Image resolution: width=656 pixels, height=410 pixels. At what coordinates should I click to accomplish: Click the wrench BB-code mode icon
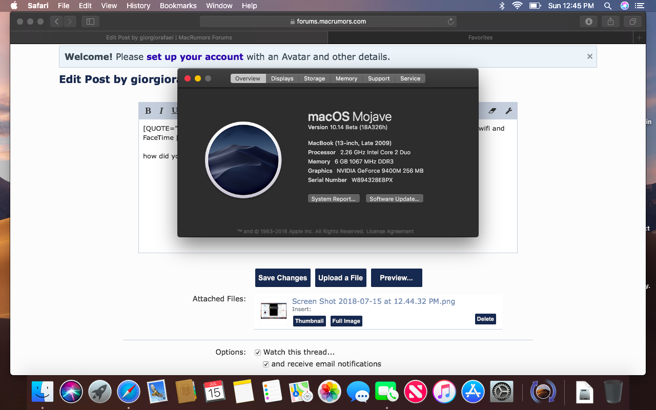point(509,111)
